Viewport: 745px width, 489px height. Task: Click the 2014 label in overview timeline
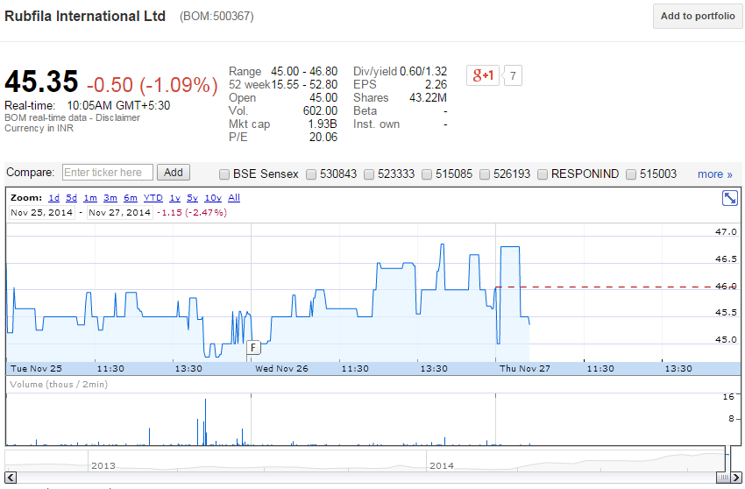pyautogui.click(x=442, y=465)
